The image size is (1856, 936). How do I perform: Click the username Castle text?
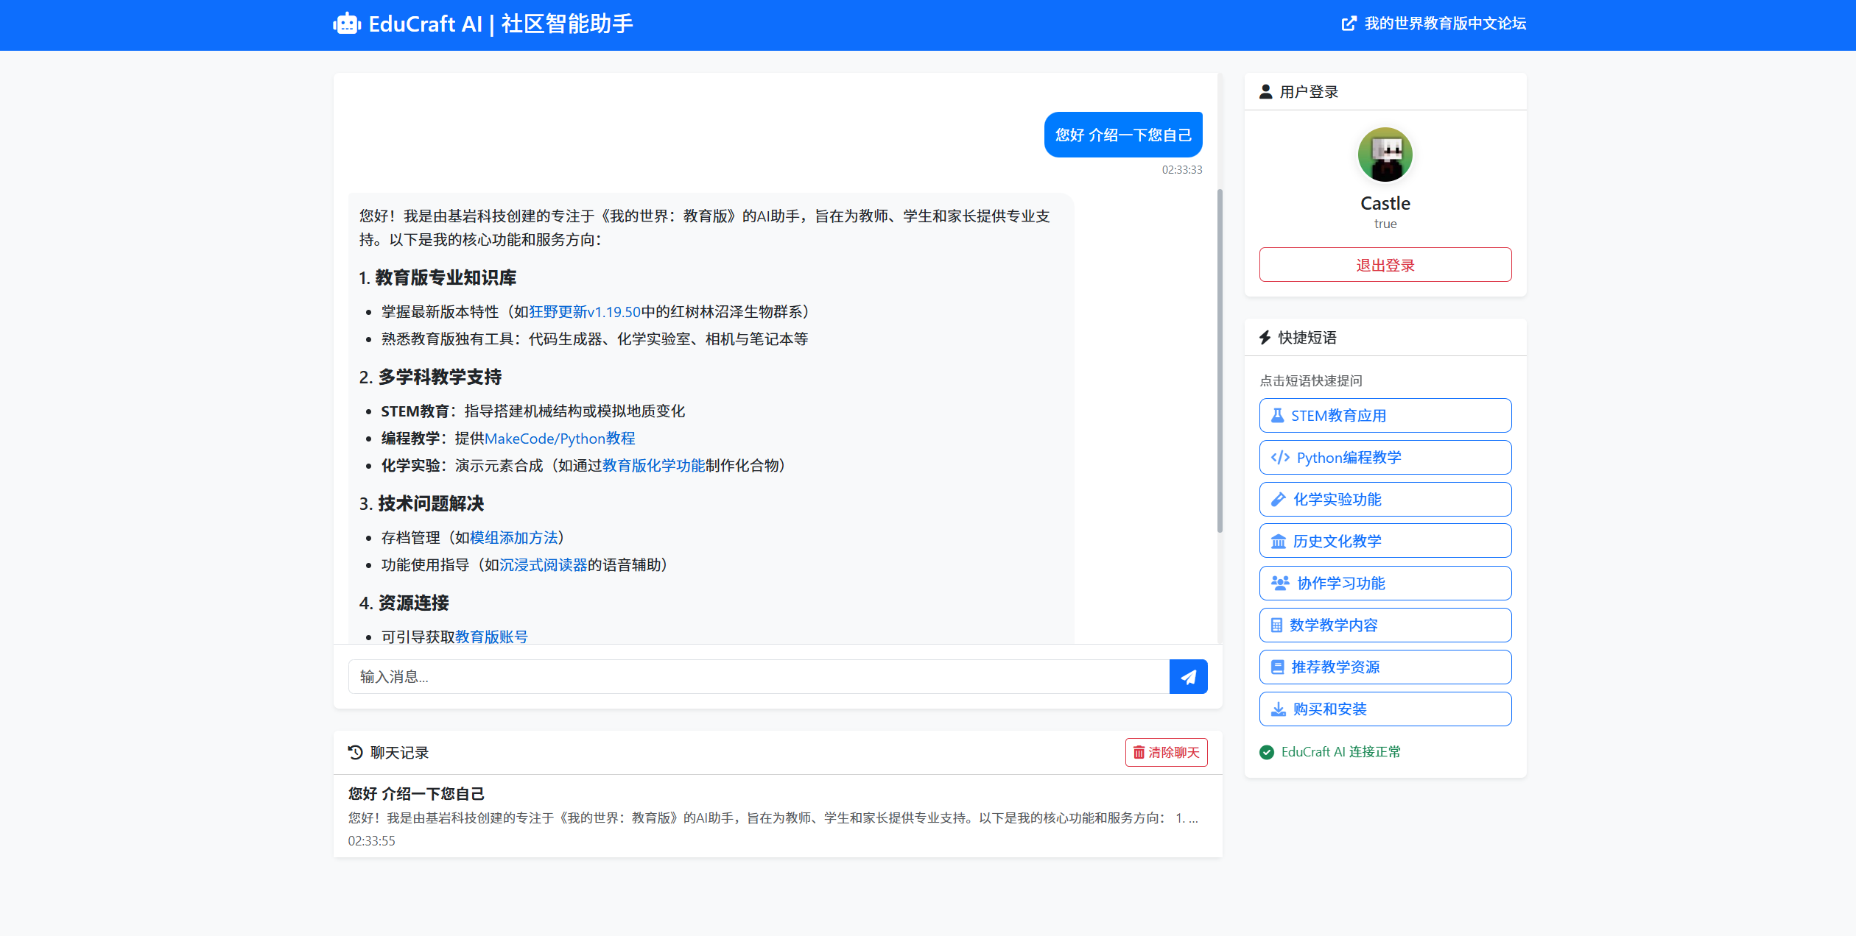1385,203
